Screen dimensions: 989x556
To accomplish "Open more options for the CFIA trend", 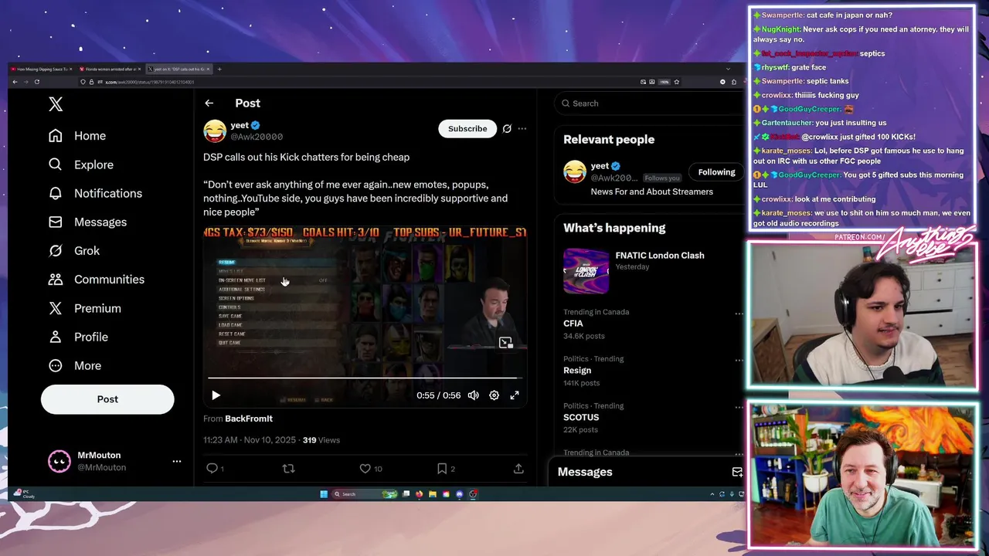I will tap(739, 314).
